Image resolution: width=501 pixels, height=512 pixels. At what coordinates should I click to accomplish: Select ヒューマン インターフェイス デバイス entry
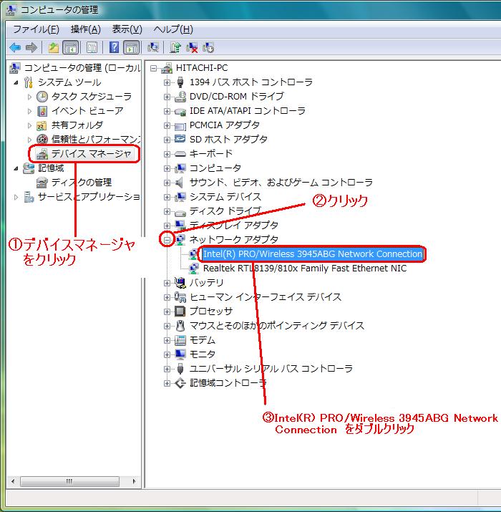[x=266, y=297]
